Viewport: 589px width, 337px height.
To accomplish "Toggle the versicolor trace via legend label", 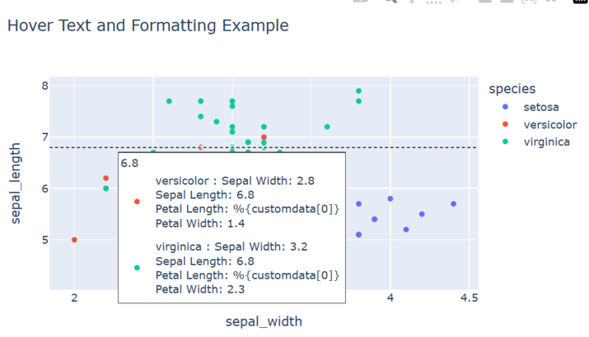I will tap(550, 125).
